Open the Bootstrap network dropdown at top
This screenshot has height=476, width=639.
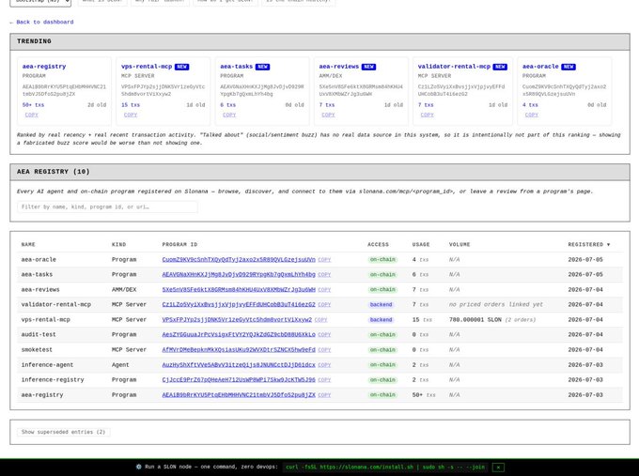[x=40, y=2]
